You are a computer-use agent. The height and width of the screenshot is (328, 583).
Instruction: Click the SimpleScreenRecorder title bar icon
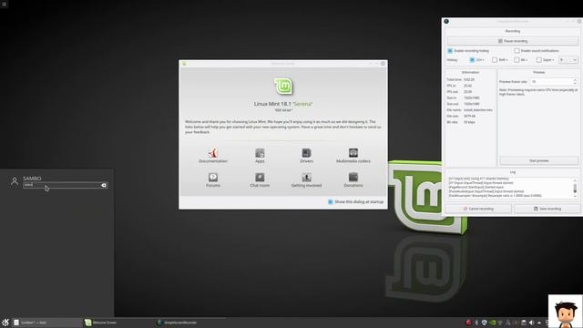[446, 21]
